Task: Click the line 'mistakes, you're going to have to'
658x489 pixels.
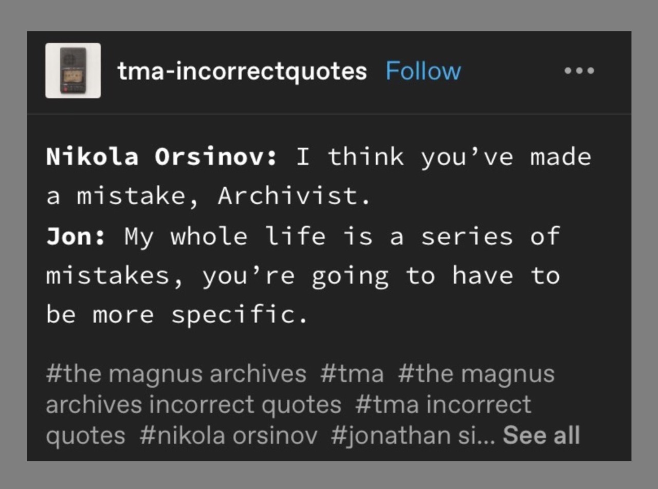Action: [303, 276]
